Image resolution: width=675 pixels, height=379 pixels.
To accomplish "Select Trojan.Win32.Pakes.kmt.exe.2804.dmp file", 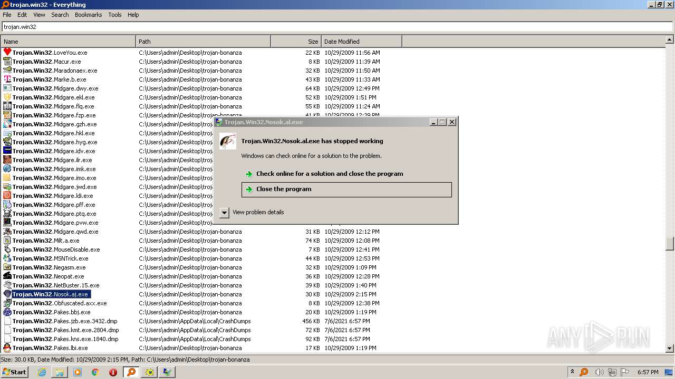I will (x=65, y=330).
